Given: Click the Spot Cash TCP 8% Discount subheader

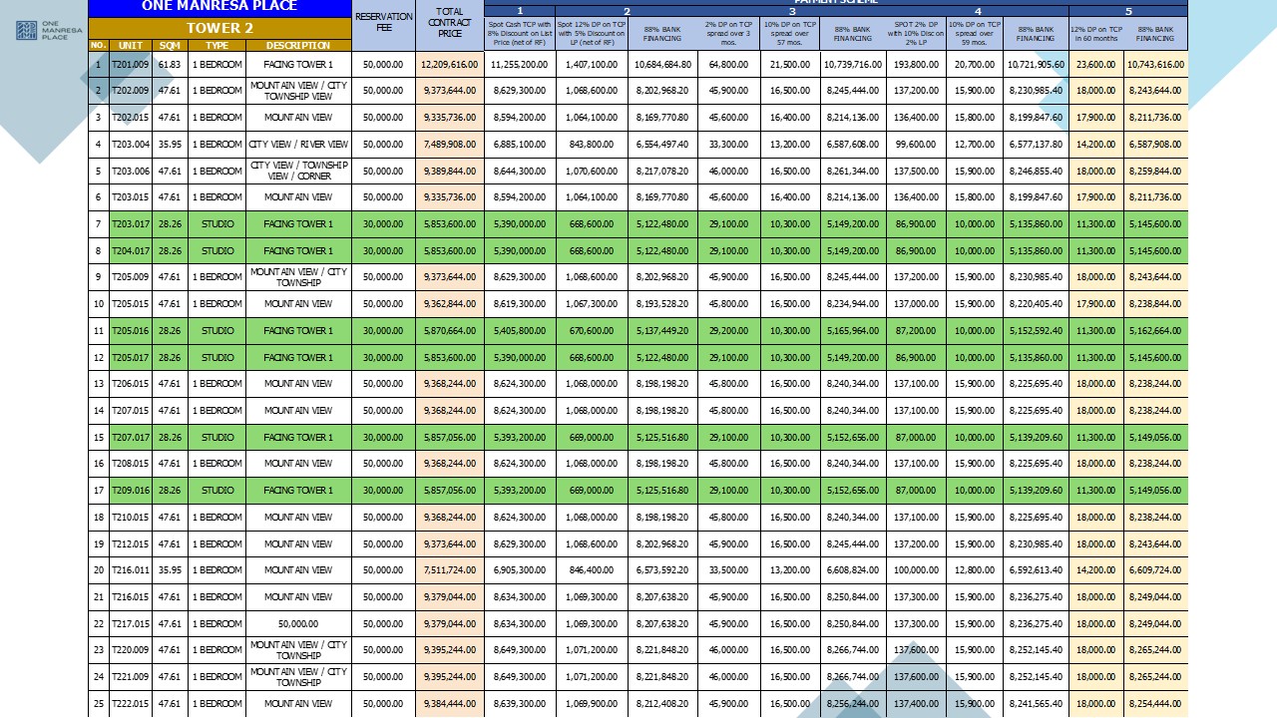Looking at the screenshot, I should point(520,34).
